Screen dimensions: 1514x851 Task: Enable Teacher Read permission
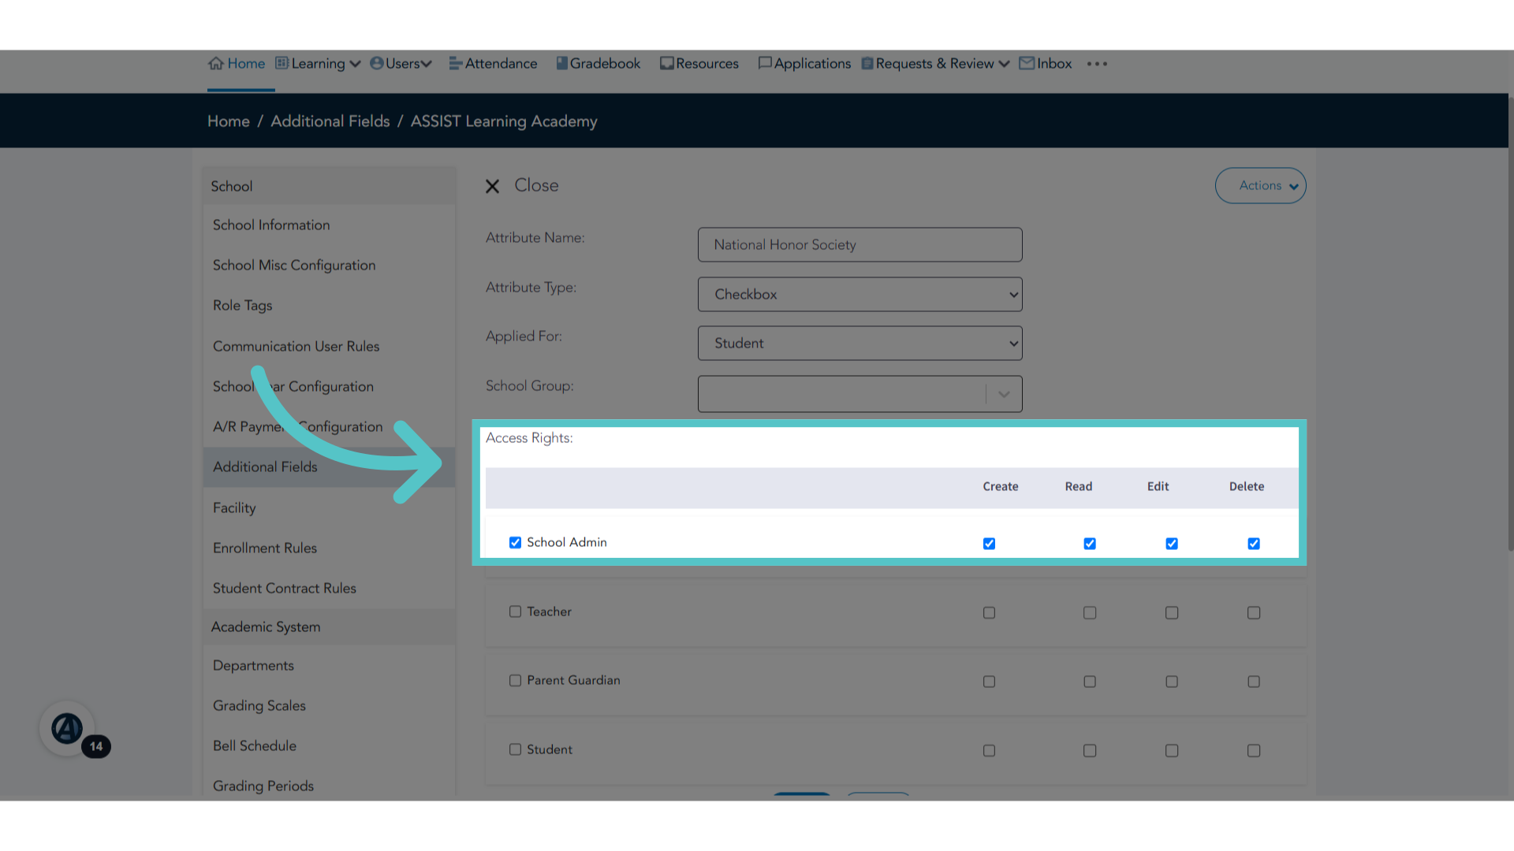(1090, 613)
